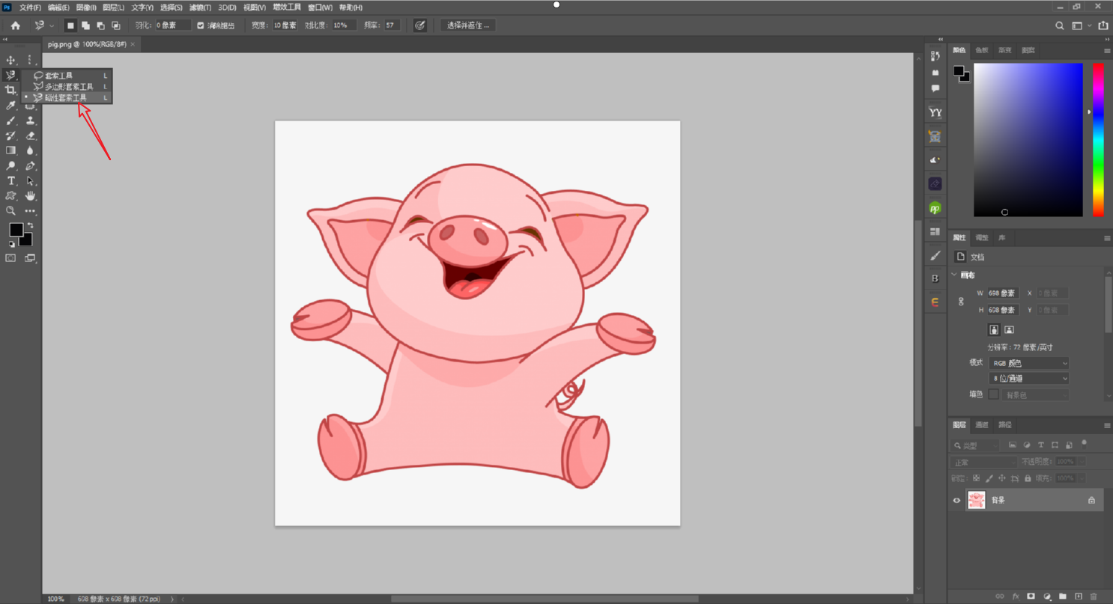This screenshot has height=604, width=1113.
Task: Collapse the 画布 section chevron
Action: click(954, 275)
